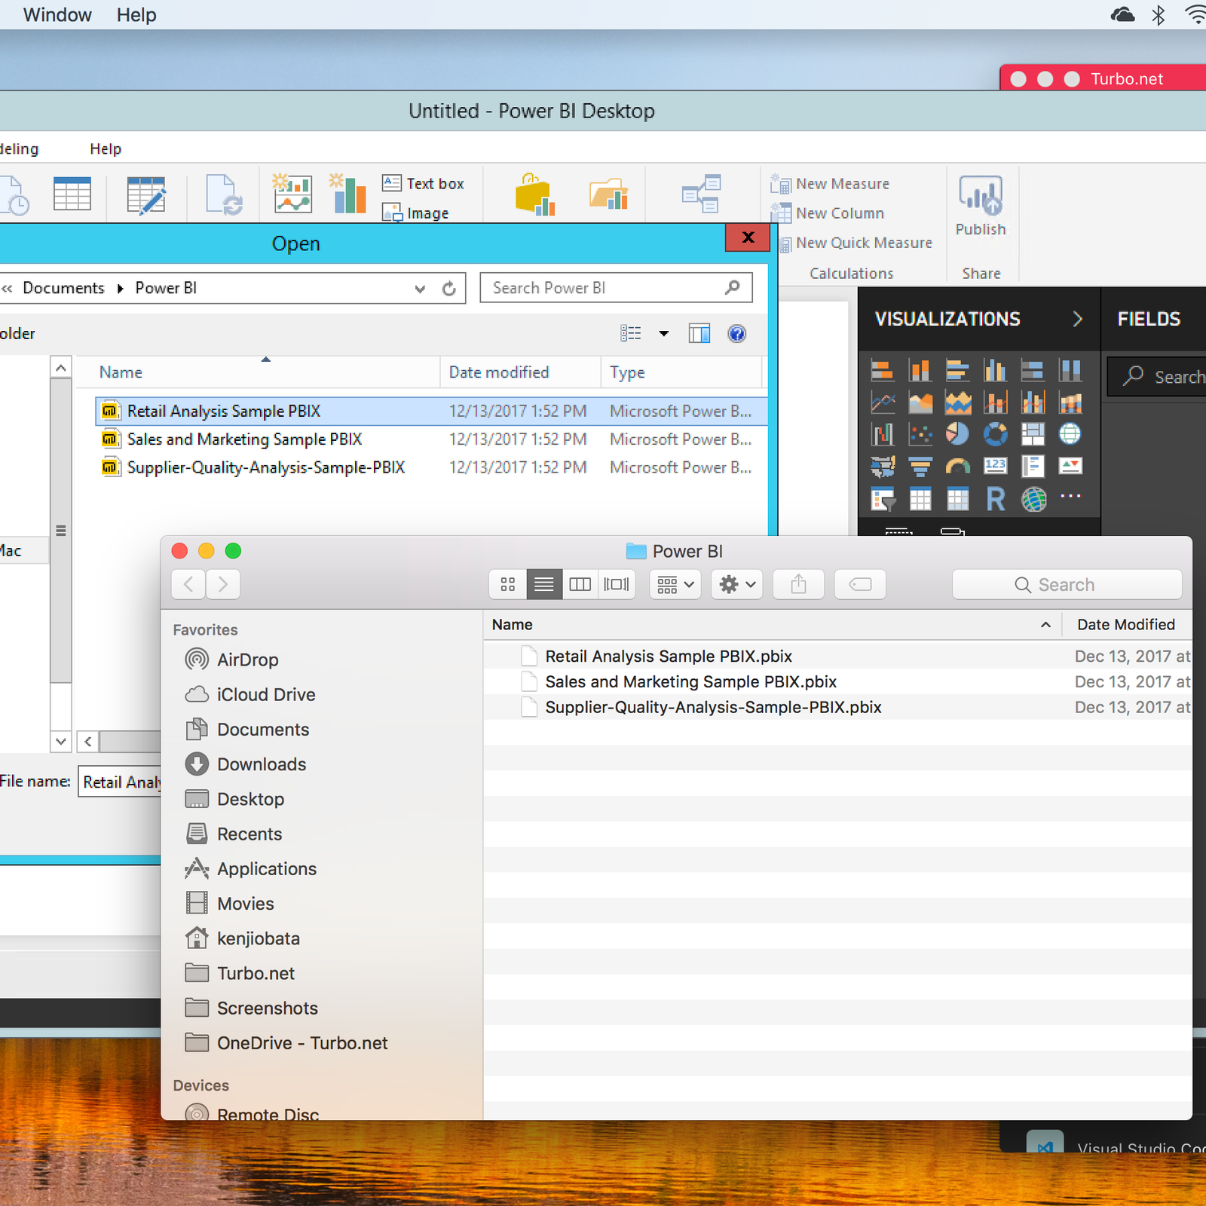Select the R script visual
The width and height of the screenshot is (1206, 1206).
point(996,498)
